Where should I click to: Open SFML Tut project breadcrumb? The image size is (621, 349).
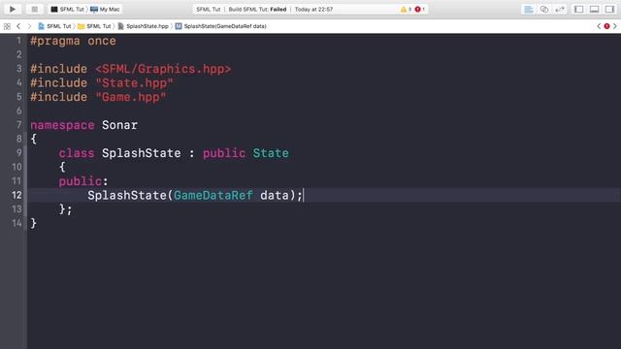coord(54,26)
